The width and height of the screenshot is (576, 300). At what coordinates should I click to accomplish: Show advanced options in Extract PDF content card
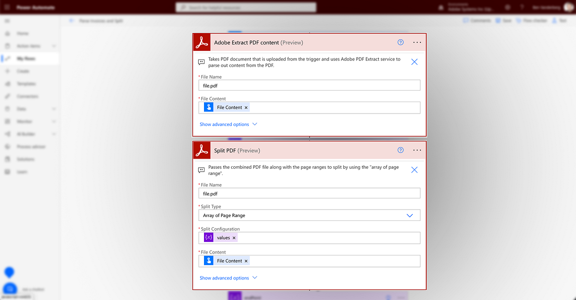pyautogui.click(x=224, y=124)
